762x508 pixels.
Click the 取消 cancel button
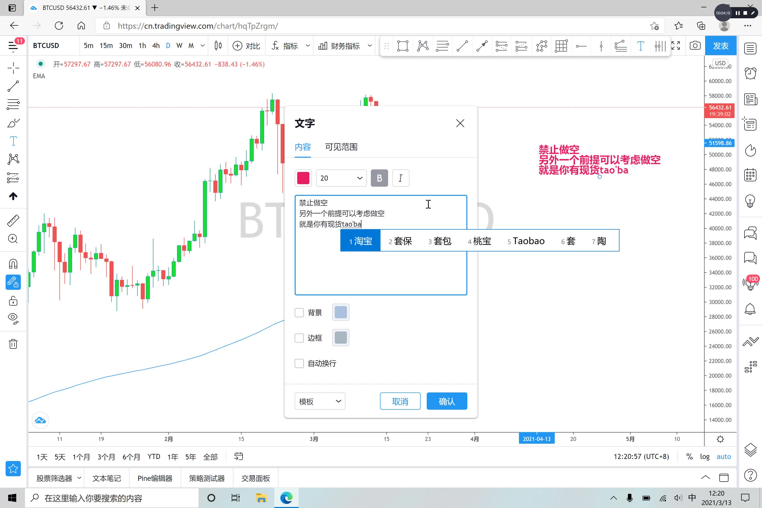400,401
